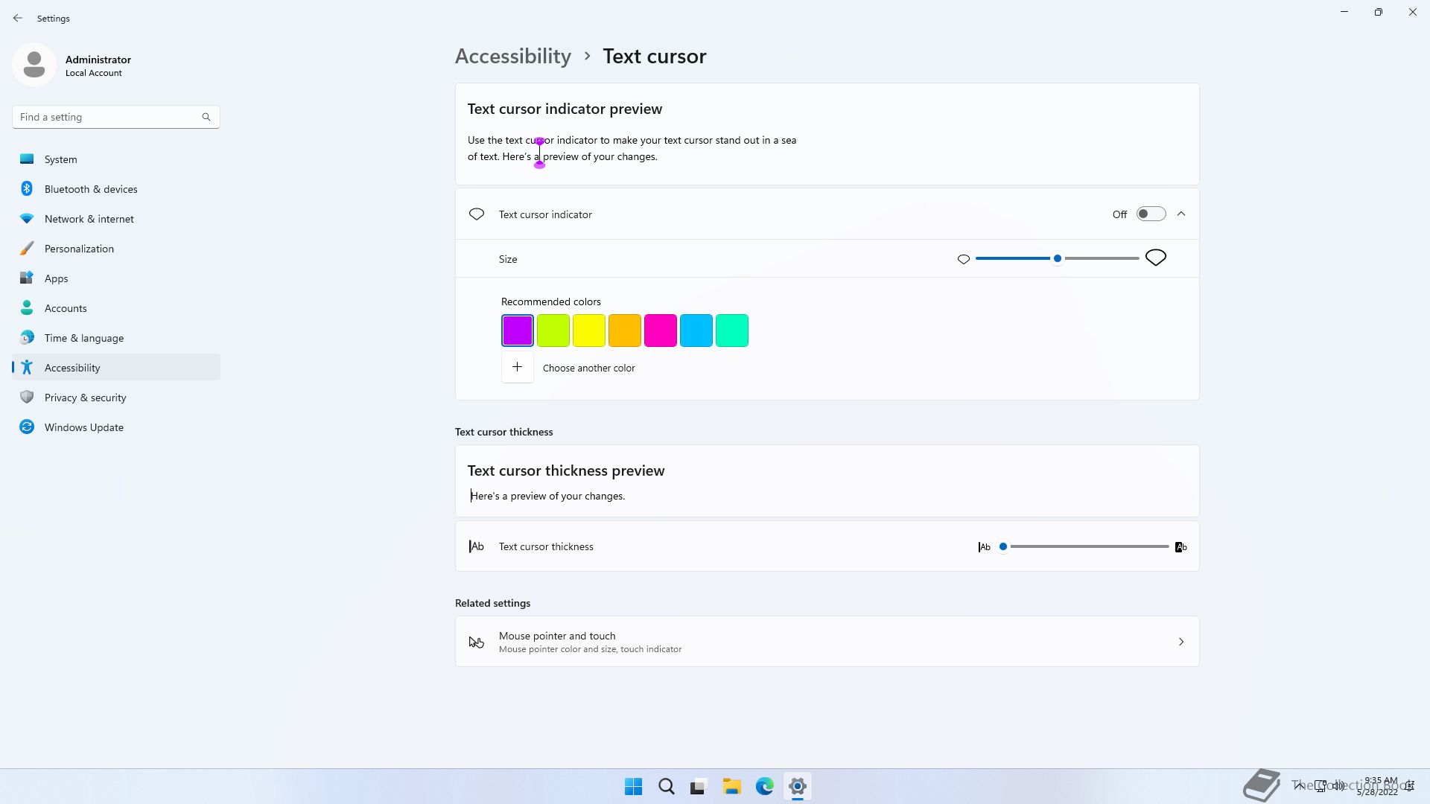Select Privacy & security in sidebar
The height and width of the screenshot is (804, 1430).
[x=85, y=398]
